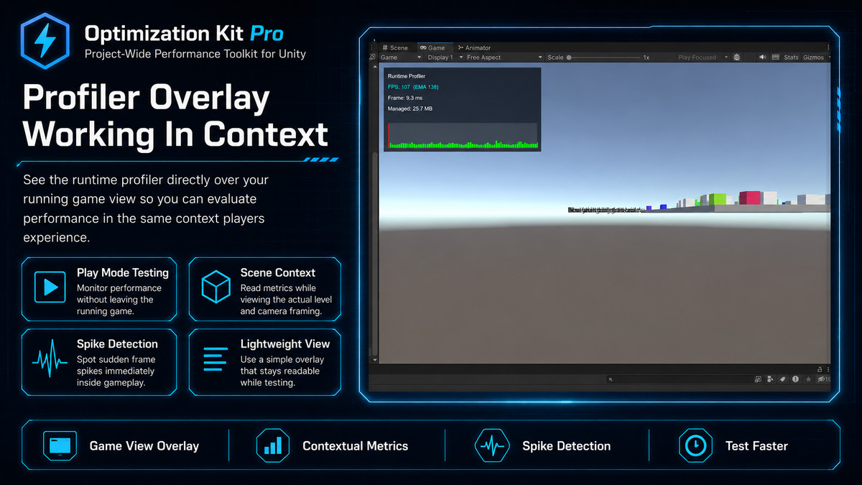The image size is (862, 485).
Task: Click the 1x scale value
Action: tap(646, 57)
